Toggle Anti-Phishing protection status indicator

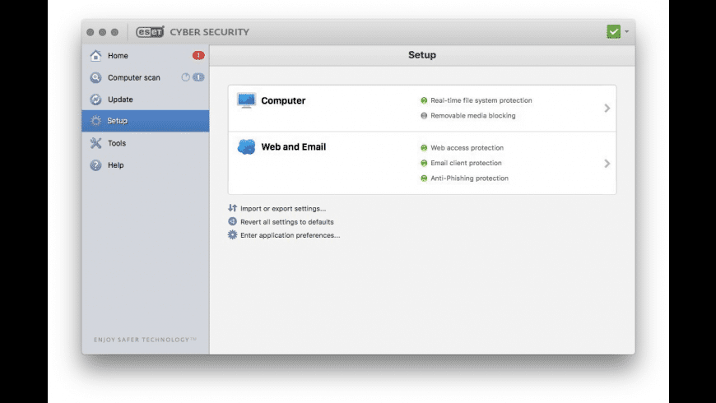point(424,178)
